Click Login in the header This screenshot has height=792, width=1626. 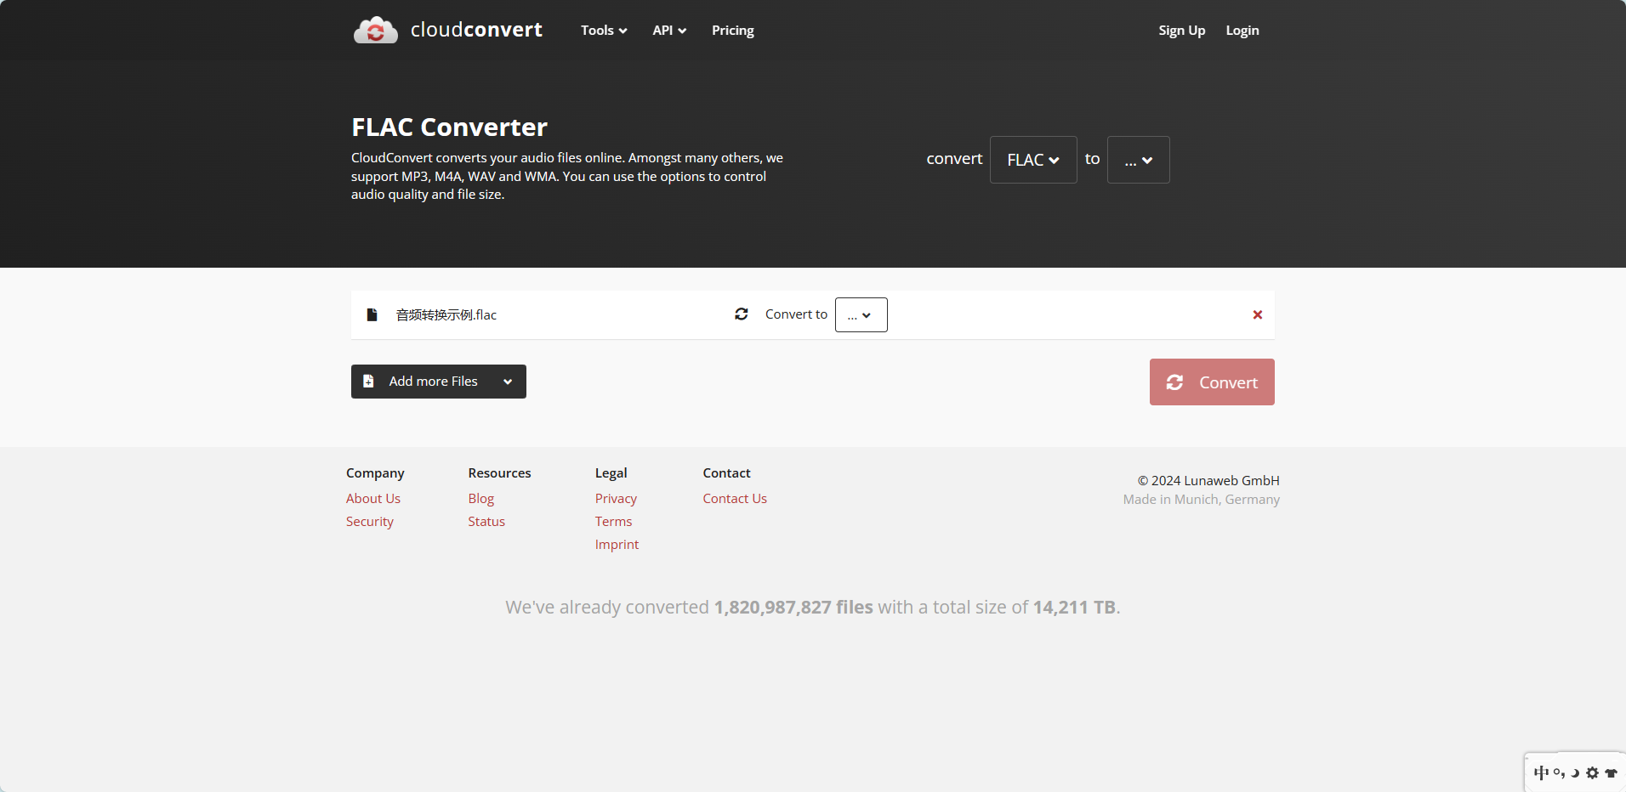[1242, 31]
